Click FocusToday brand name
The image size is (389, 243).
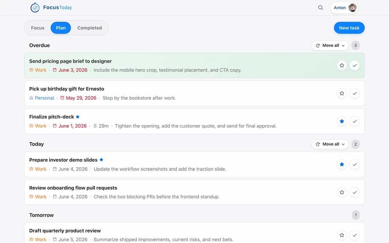click(58, 7)
